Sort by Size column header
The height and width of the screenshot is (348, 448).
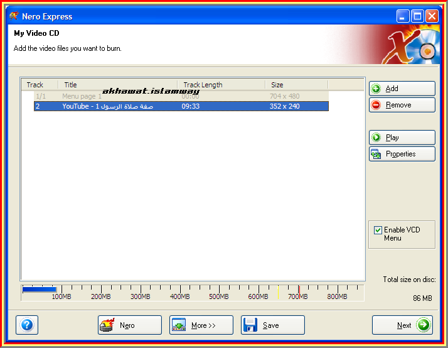[297, 85]
